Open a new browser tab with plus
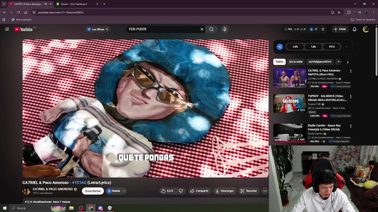 (104, 4)
